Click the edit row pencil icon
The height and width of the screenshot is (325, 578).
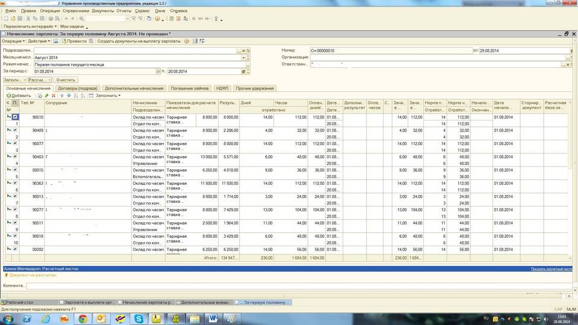pyautogui.click(x=46, y=96)
